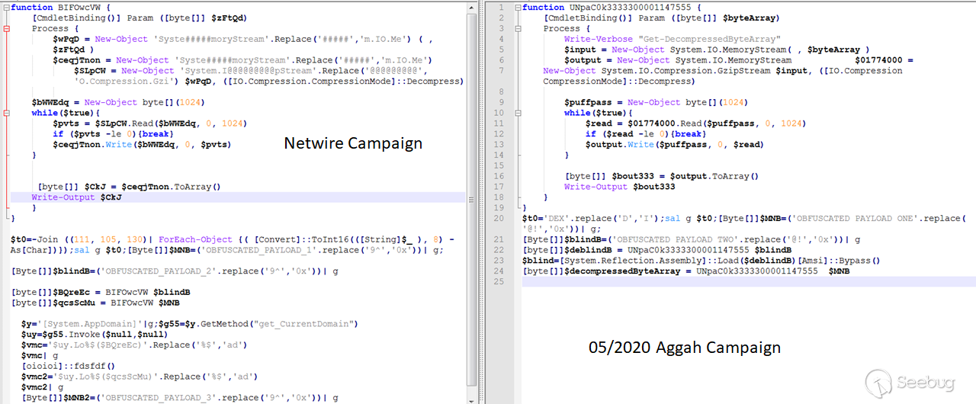The height and width of the screenshot is (404, 976).
Task: Collapse function UNpaC0k3333300001147555 fold marker
Action: [518, 7]
